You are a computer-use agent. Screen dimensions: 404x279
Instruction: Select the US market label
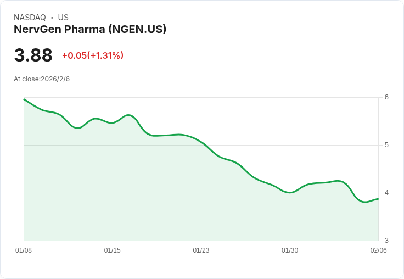point(63,18)
